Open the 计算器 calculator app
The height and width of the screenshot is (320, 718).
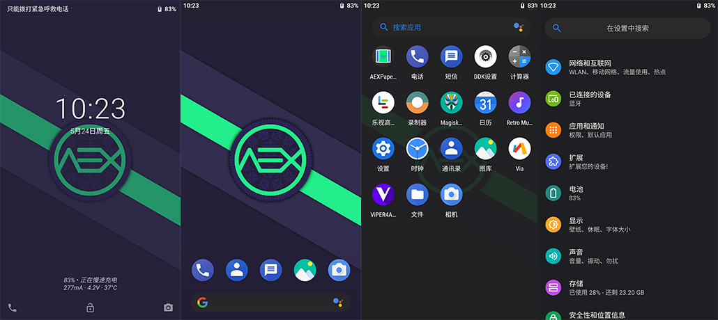tap(519, 56)
